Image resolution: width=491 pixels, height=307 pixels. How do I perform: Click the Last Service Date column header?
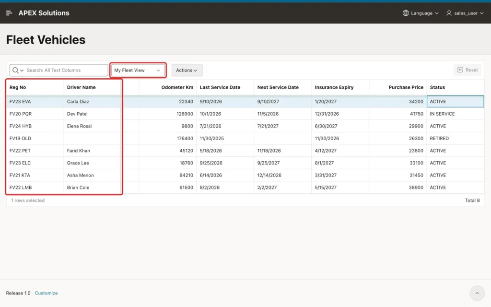pyautogui.click(x=220, y=87)
